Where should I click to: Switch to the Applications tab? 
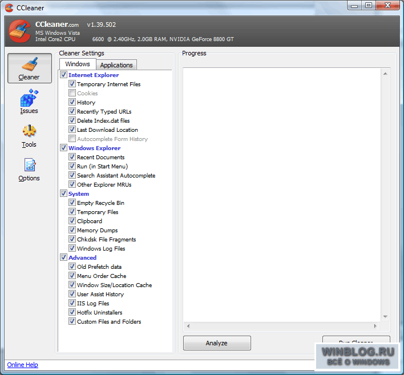click(116, 65)
